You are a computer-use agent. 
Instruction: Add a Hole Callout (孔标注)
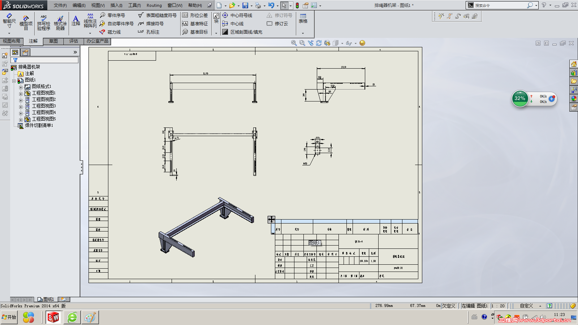[148, 32]
